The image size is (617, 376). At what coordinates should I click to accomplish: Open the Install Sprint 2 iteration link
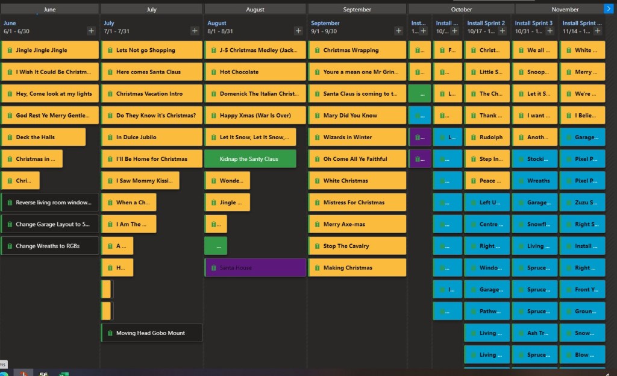[486, 23]
